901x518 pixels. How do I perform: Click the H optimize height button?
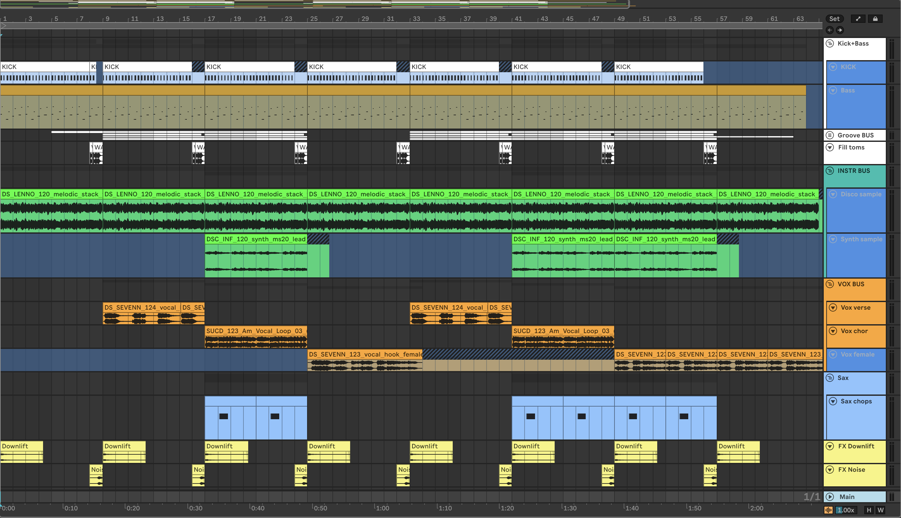pos(869,510)
